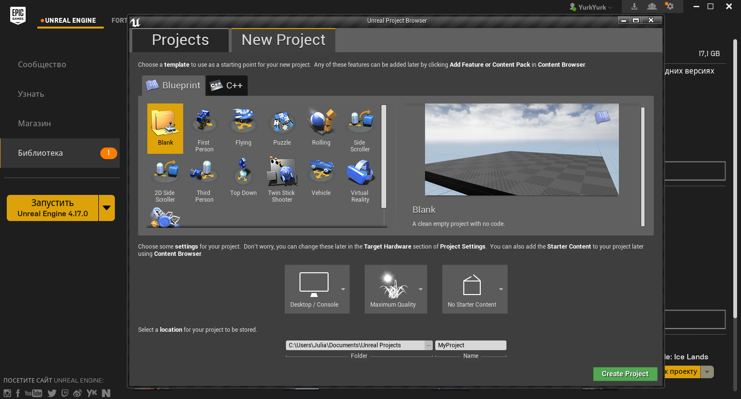741x399 pixels.
Task: Select the Third Person template
Action: [x=204, y=179]
